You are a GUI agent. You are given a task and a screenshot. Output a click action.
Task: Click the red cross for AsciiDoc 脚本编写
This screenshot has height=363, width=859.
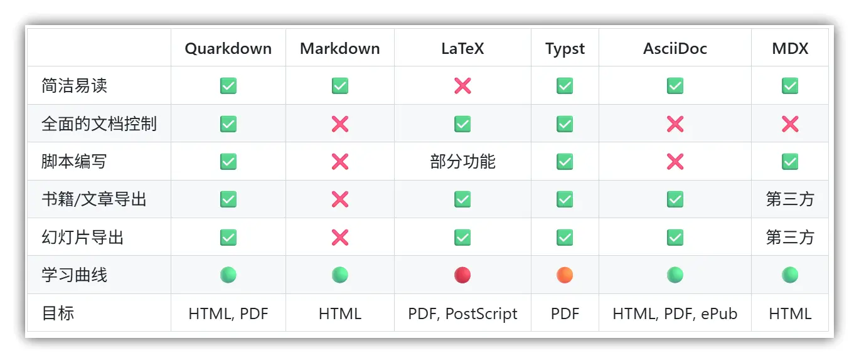tap(675, 162)
